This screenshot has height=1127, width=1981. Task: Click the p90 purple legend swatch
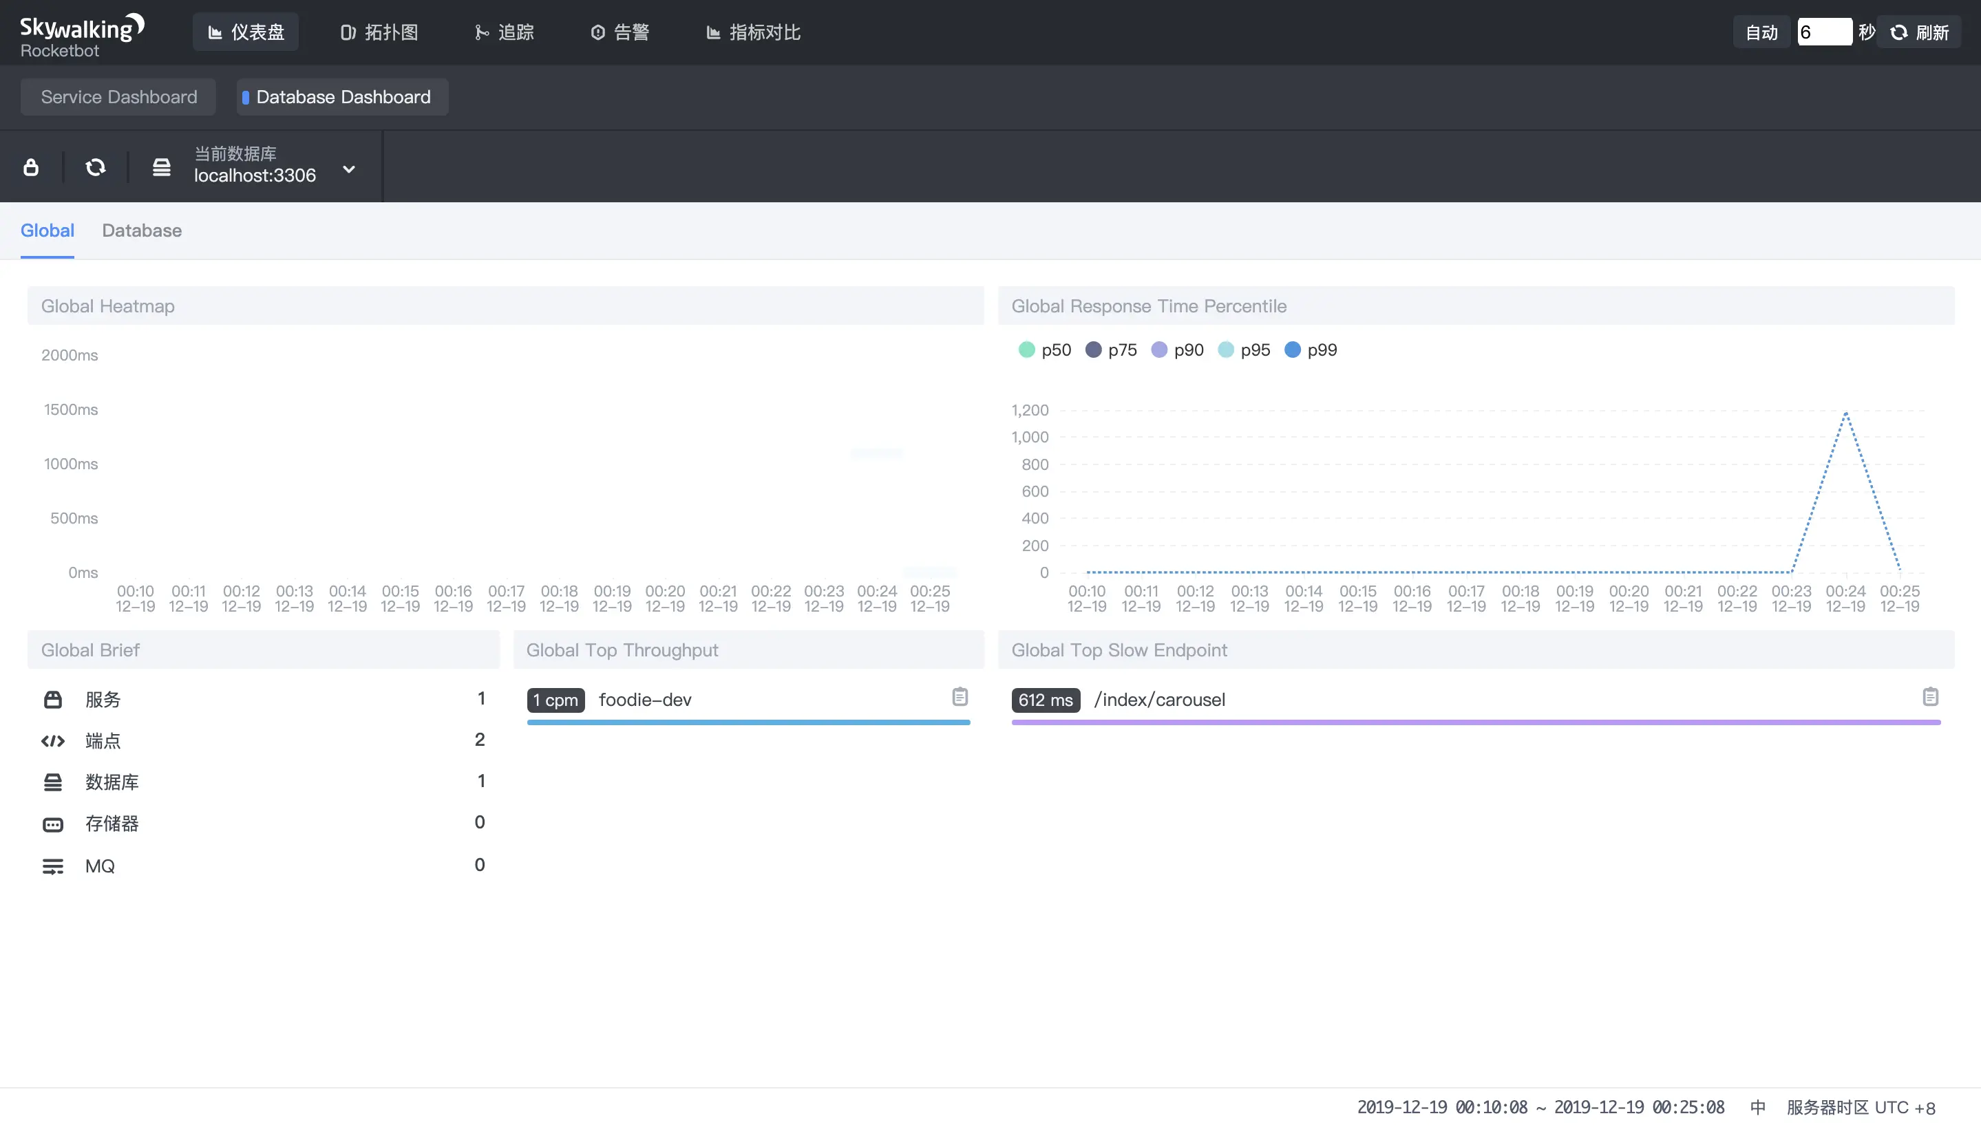point(1159,350)
